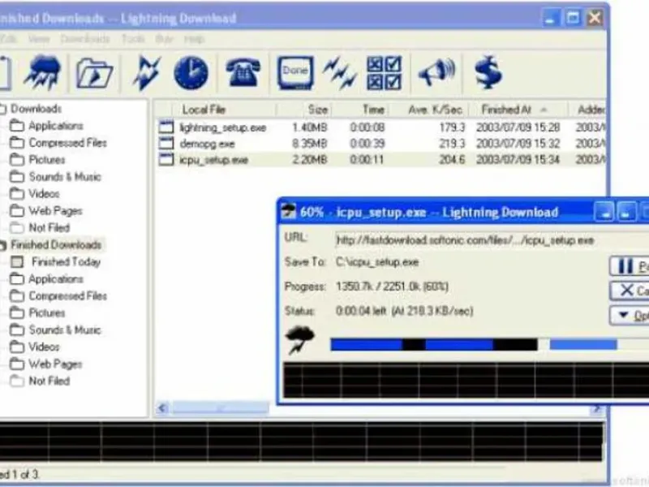Viewport: 649px width, 487px height.
Task: Select Videos folder under Finished Downloads
Action: point(44,347)
